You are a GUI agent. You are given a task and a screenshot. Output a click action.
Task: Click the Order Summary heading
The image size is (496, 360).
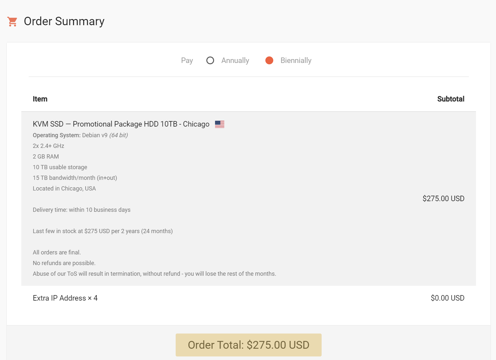pos(64,21)
